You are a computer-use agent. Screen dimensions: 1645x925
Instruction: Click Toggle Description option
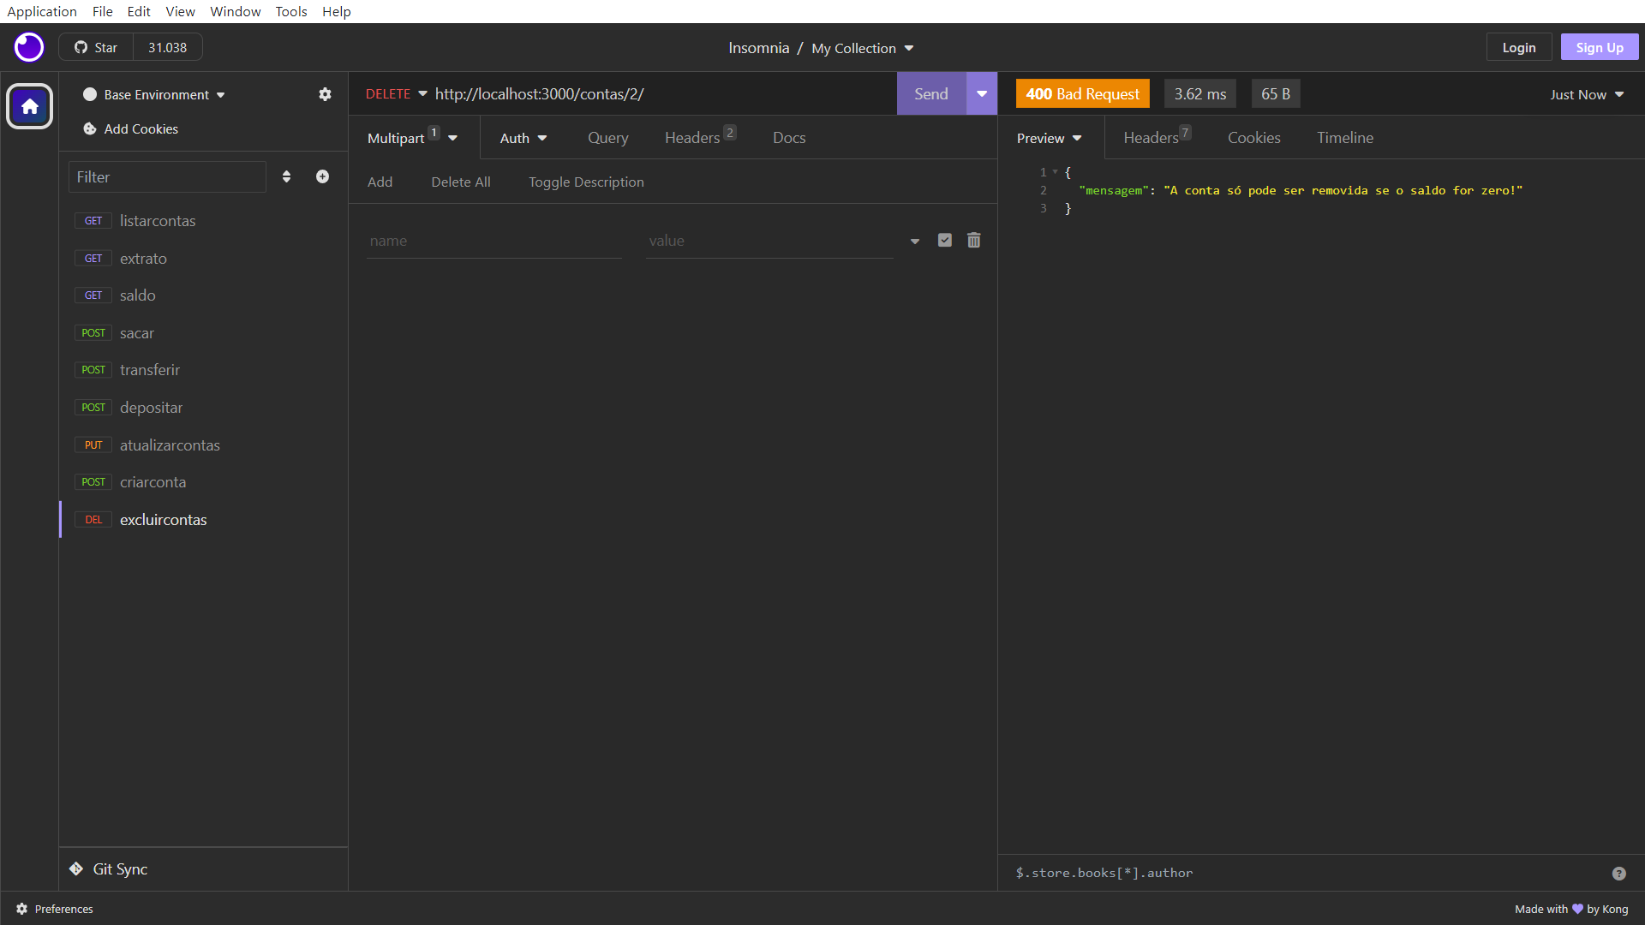(586, 182)
